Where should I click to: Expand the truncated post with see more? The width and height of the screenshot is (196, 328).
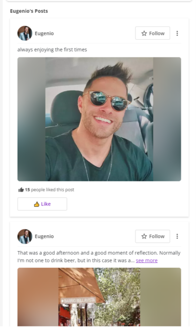(x=147, y=260)
